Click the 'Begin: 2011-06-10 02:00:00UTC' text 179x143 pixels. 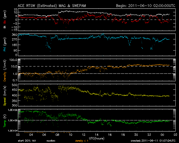tap(146, 6)
